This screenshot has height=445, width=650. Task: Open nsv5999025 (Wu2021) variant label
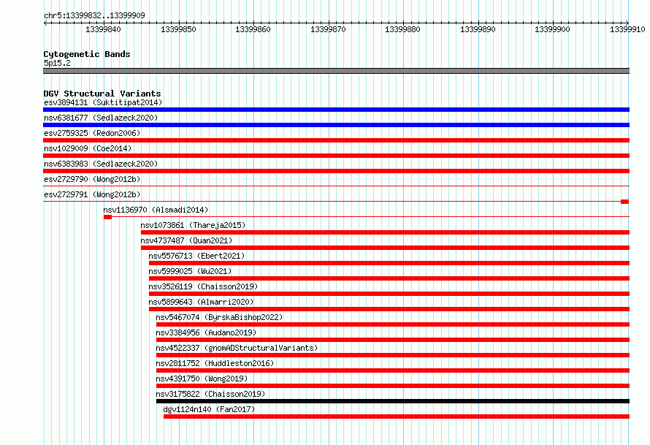[x=190, y=271]
